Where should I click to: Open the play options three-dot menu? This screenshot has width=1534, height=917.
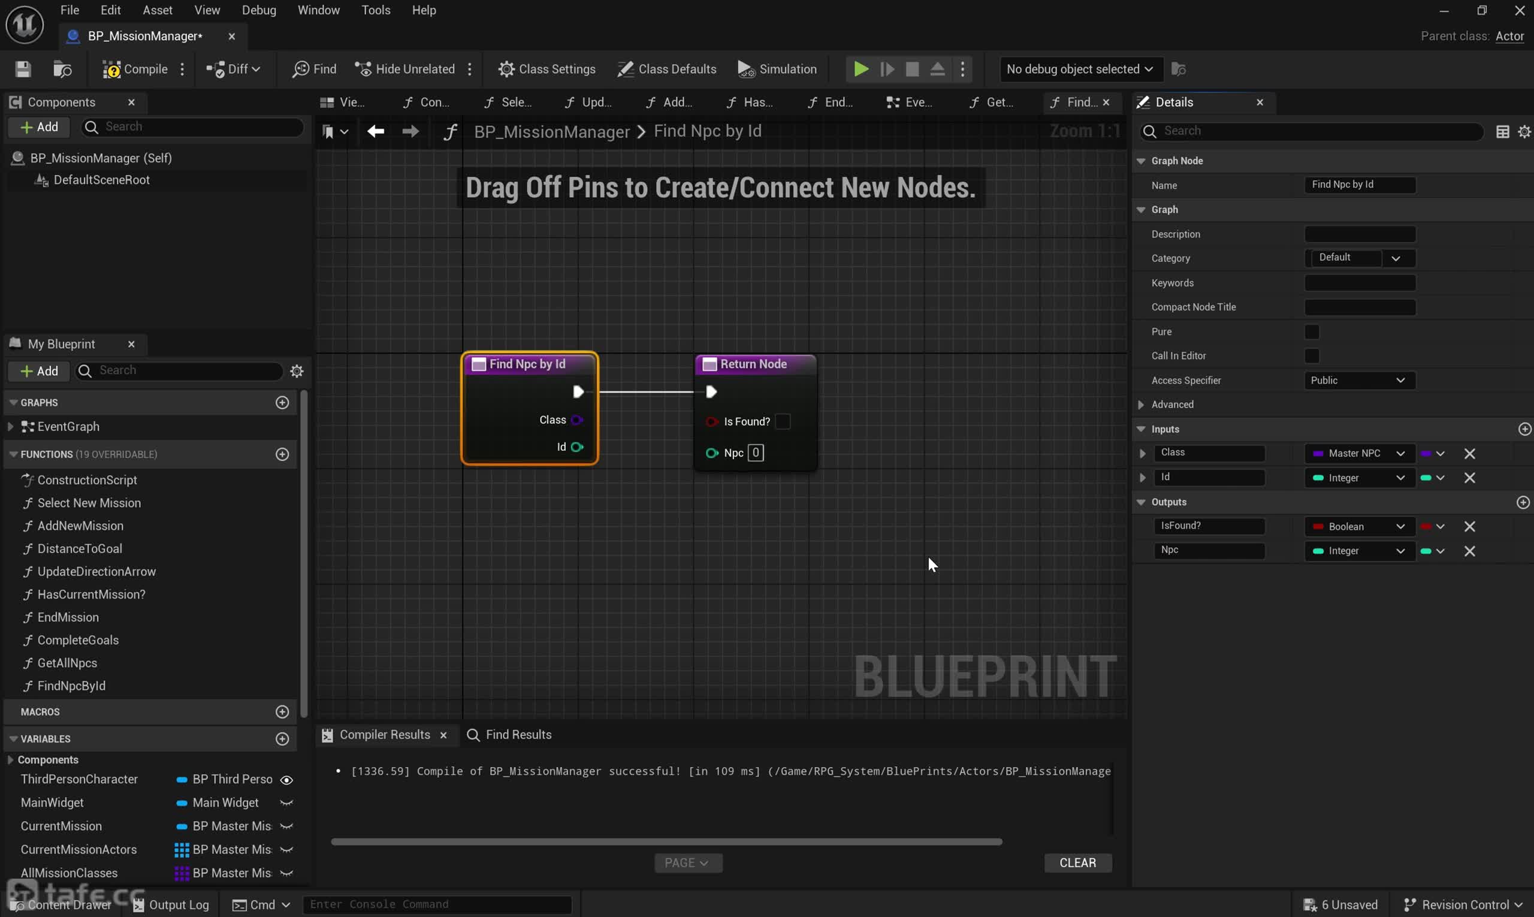pos(962,69)
